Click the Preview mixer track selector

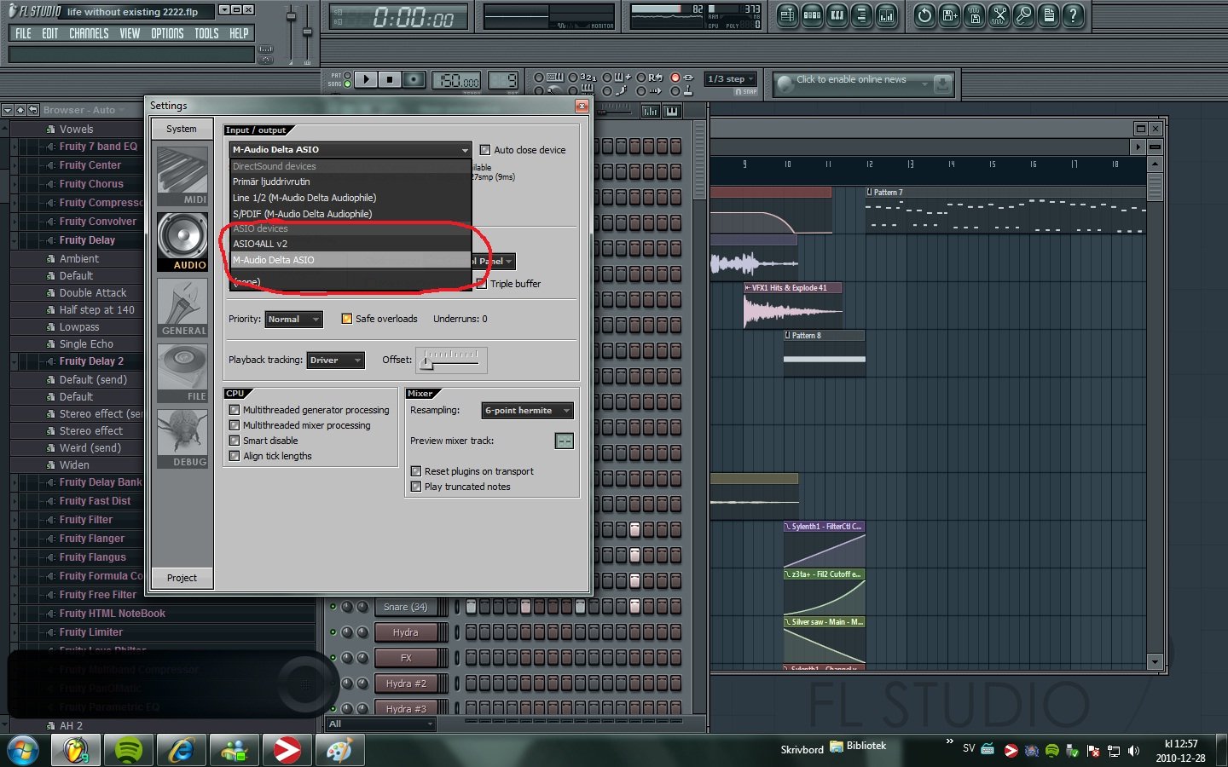(565, 441)
